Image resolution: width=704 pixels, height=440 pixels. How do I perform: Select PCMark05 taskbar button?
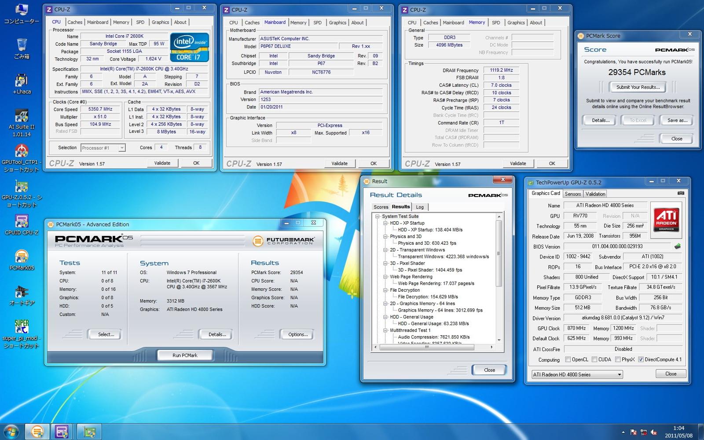(37, 432)
